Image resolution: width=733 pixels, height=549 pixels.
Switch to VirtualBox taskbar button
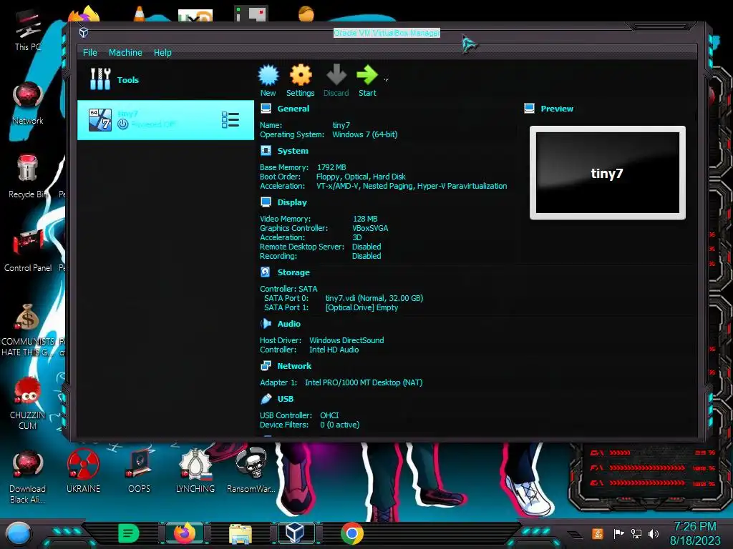point(296,533)
